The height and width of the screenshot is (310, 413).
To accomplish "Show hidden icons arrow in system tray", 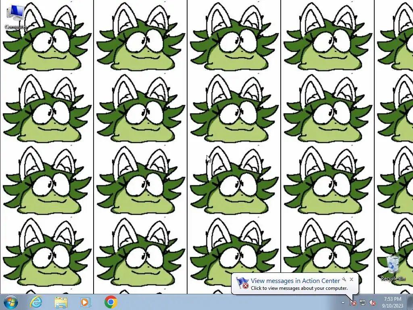I will tap(343, 302).
